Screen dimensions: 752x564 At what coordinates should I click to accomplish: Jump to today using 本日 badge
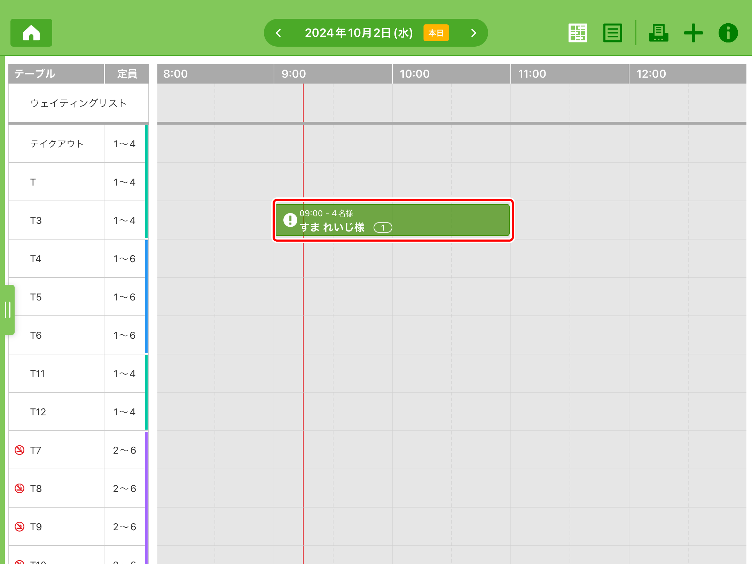tap(436, 33)
